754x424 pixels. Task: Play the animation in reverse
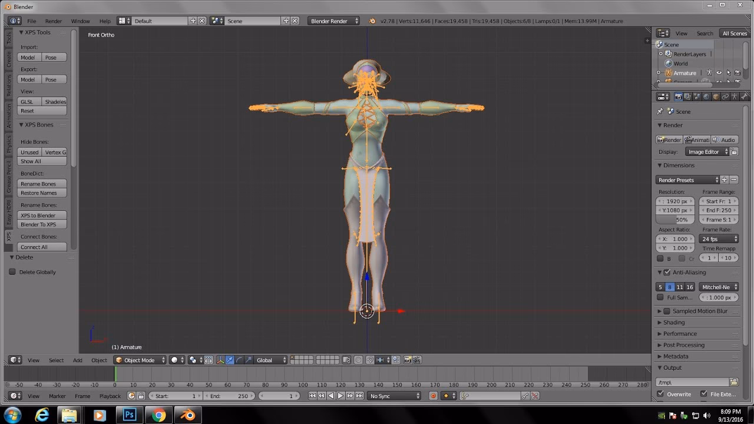point(331,396)
